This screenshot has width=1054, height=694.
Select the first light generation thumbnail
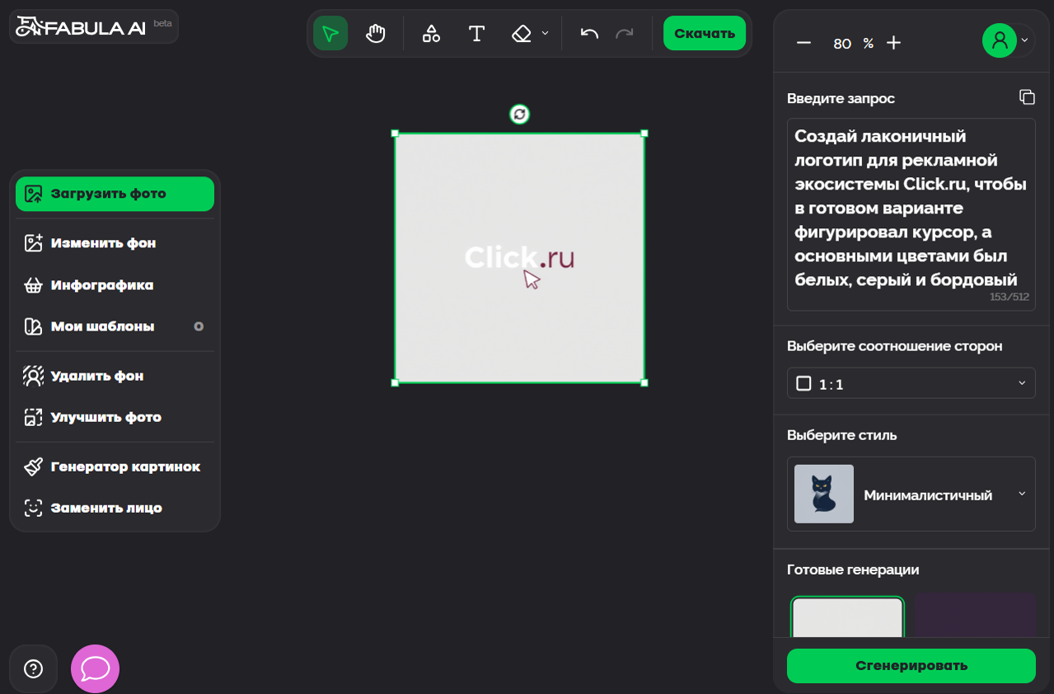847,617
